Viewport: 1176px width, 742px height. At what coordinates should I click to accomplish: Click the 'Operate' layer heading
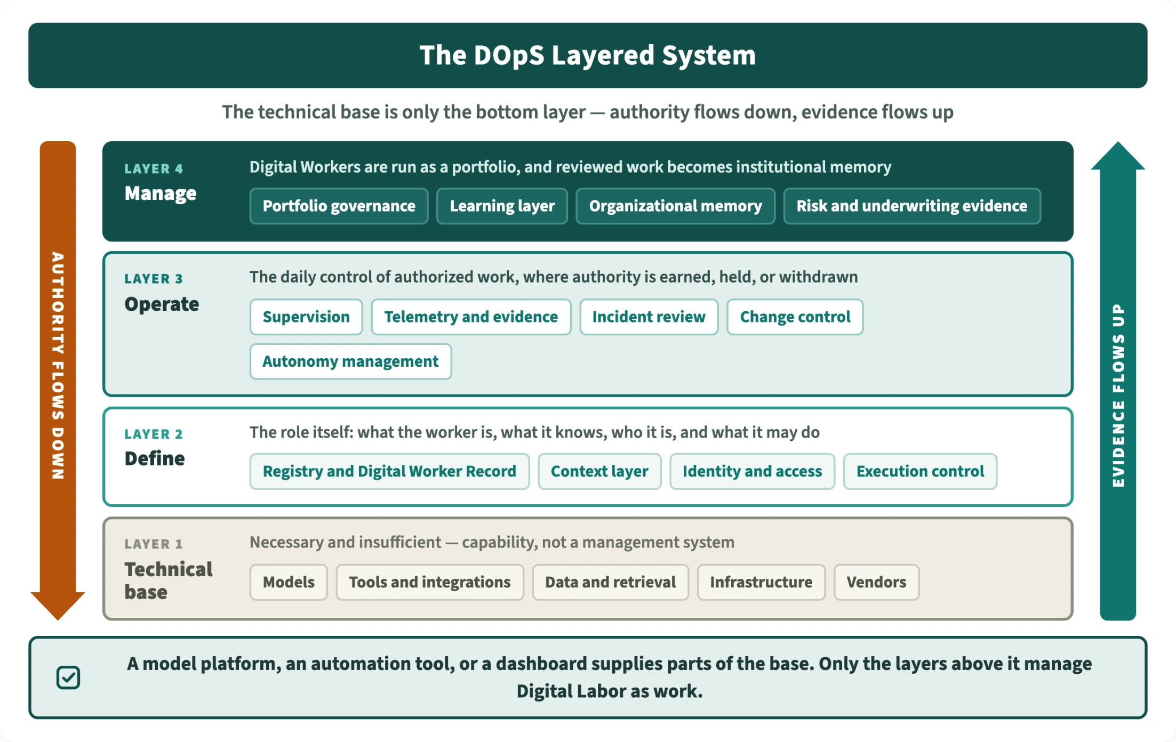pyautogui.click(x=162, y=304)
